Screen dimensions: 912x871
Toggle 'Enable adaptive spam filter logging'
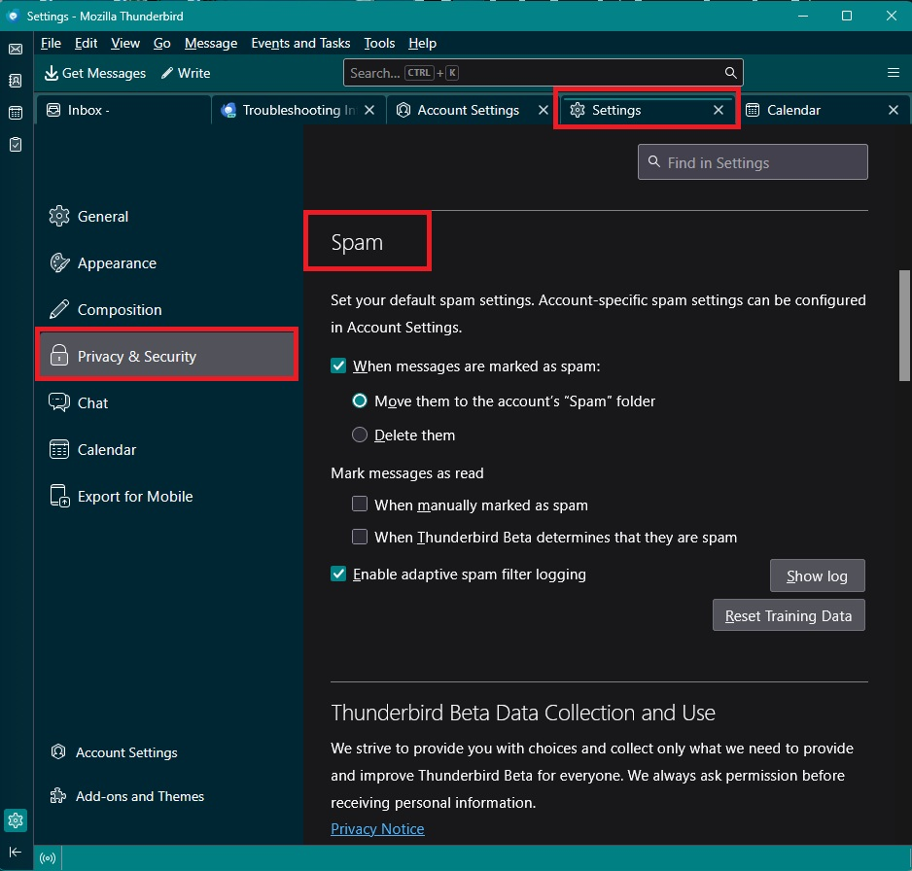(x=338, y=574)
